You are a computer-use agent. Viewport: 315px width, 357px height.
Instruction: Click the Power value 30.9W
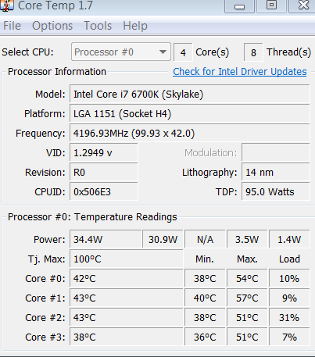(163, 239)
